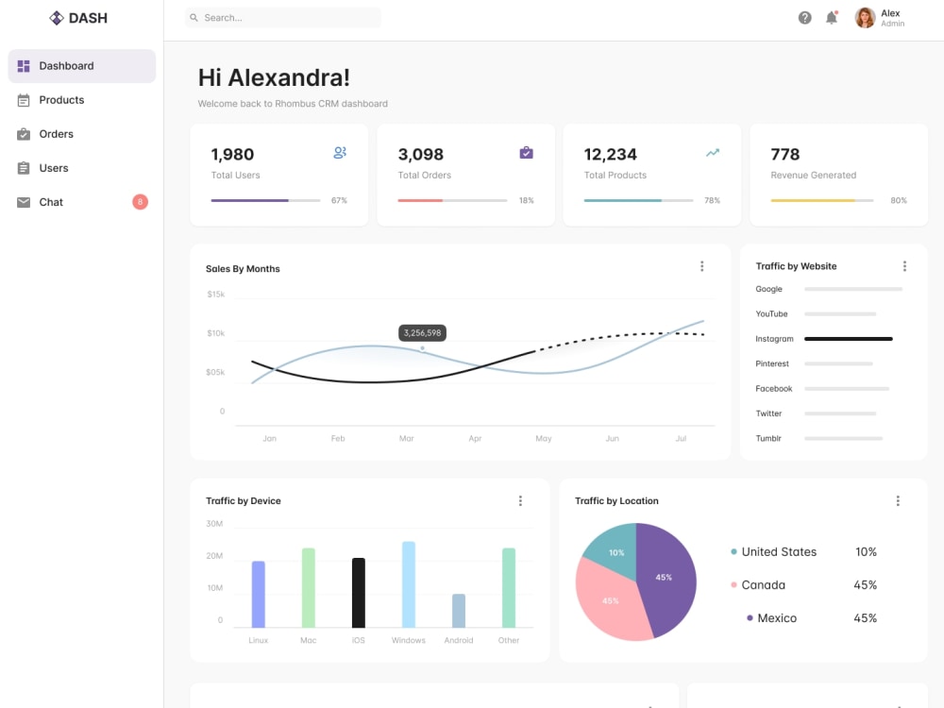Click the 3,098 Total Orders value
944x708 pixels.
click(x=420, y=155)
